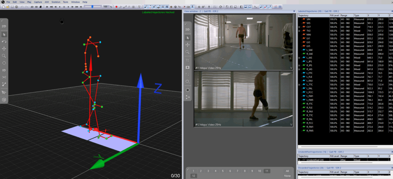The width and height of the screenshot is (393, 179).
Task: Expand the L_IAS trajectory parts
Action: point(299,58)
